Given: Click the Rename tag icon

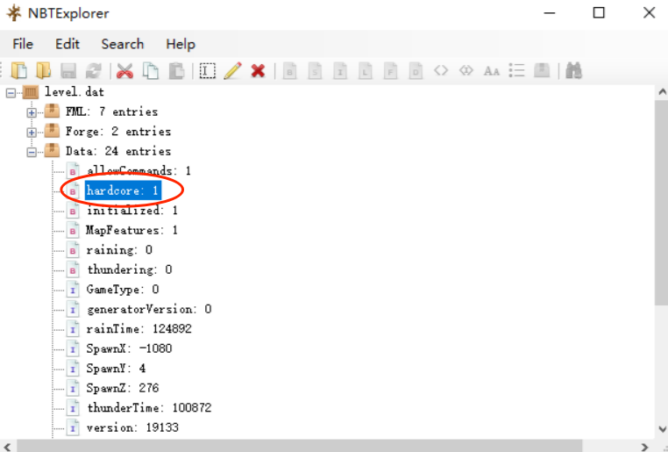Looking at the screenshot, I should [x=207, y=71].
